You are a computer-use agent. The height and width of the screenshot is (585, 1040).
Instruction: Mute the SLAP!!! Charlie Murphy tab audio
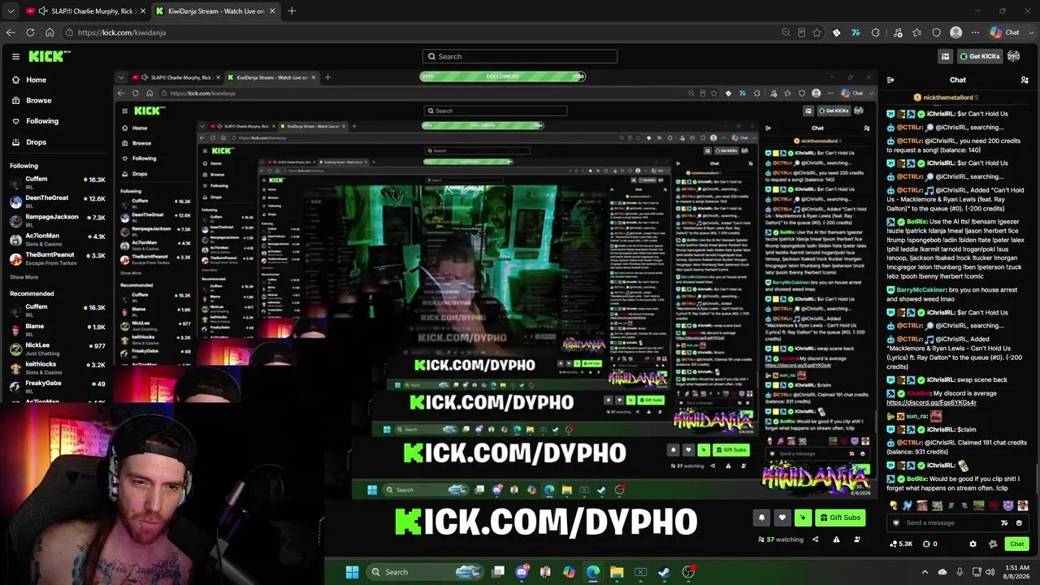[42, 11]
